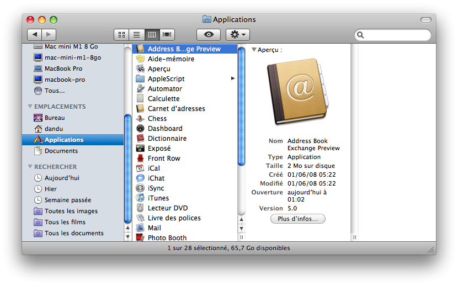Switch to Cover Flow view
The width and height of the screenshot is (458, 285).
[x=167, y=35]
